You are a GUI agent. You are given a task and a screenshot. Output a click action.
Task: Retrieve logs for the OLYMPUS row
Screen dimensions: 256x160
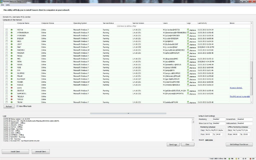[191, 73]
